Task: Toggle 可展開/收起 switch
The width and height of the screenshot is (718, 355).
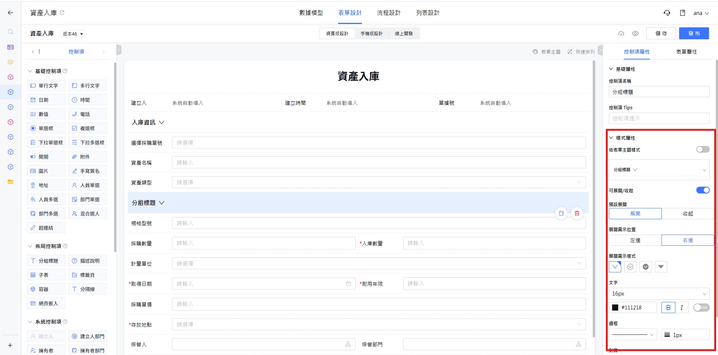Action: tap(703, 190)
